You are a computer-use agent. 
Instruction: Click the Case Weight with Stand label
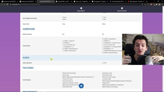(30, 18)
